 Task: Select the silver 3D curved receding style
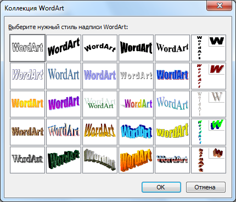pos(100,160)
